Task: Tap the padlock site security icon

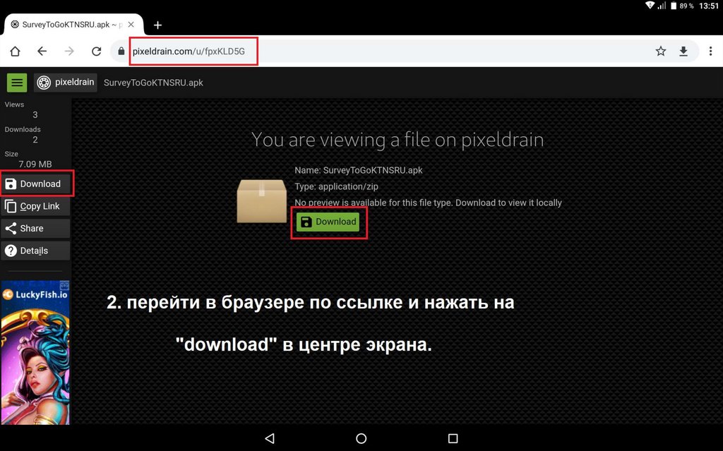Action: (x=121, y=52)
